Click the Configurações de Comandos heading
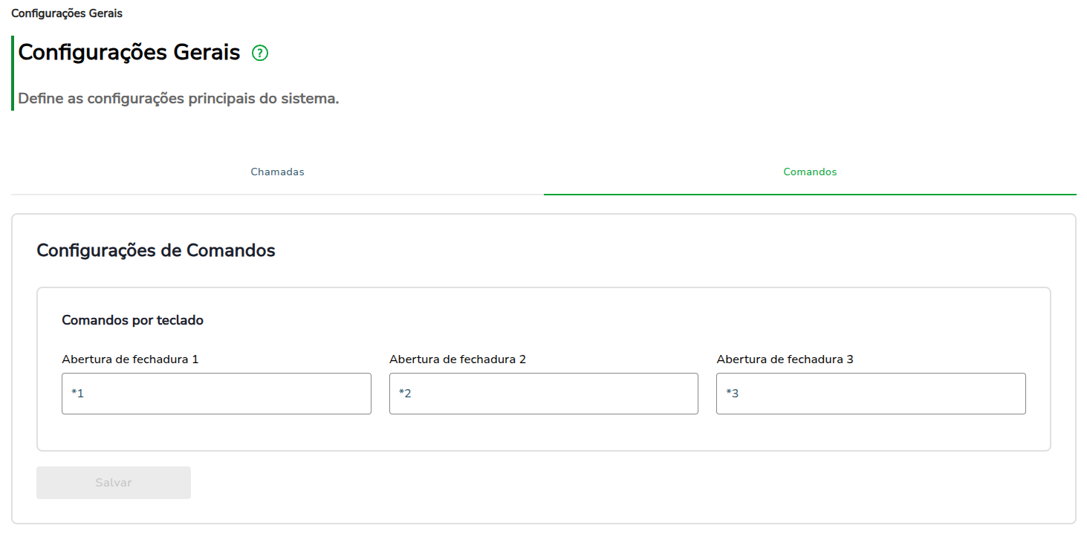 click(x=156, y=250)
